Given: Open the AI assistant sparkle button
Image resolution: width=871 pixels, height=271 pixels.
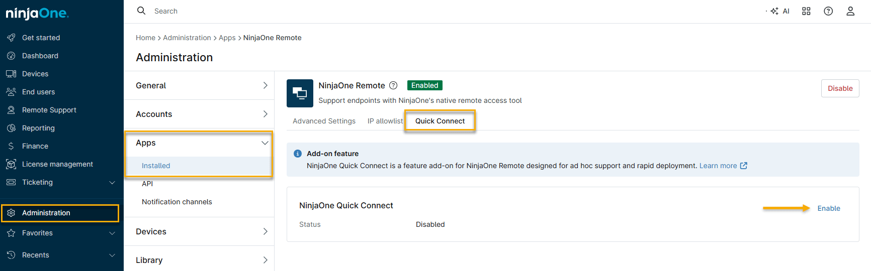Looking at the screenshot, I should [x=778, y=11].
